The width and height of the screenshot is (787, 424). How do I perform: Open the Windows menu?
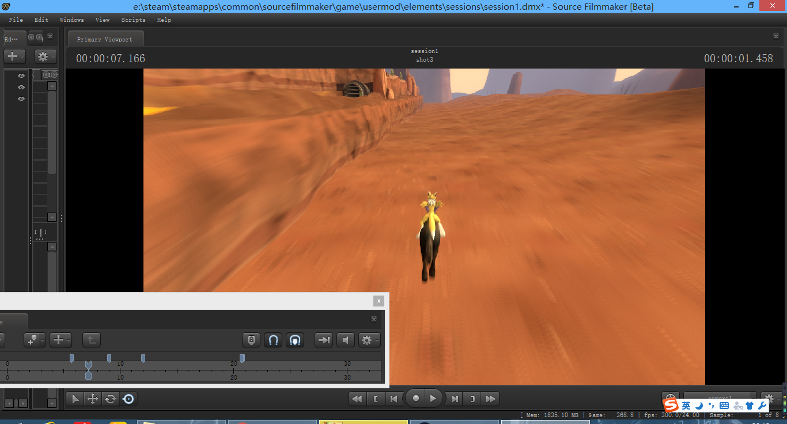[72, 20]
